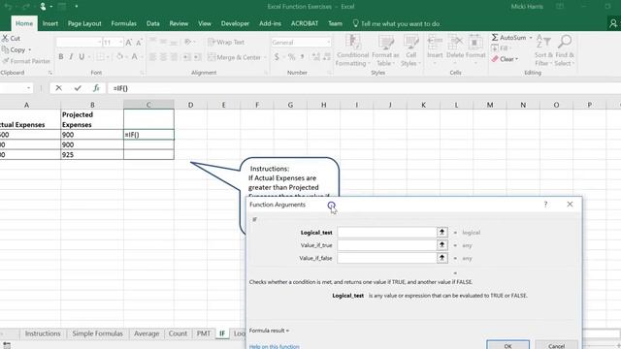The height and width of the screenshot is (349, 621).
Task: Open the AutoSum dropdown arrow
Action: pyautogui.click(x=531, y=38)
